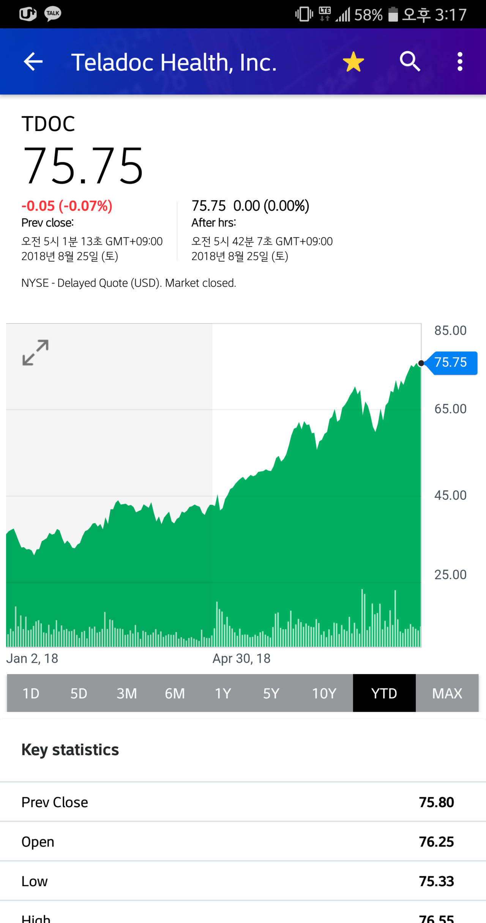Tap the KakaoTalk notification icon
Screen dimensions: 486x923
(x=52, y=14)
